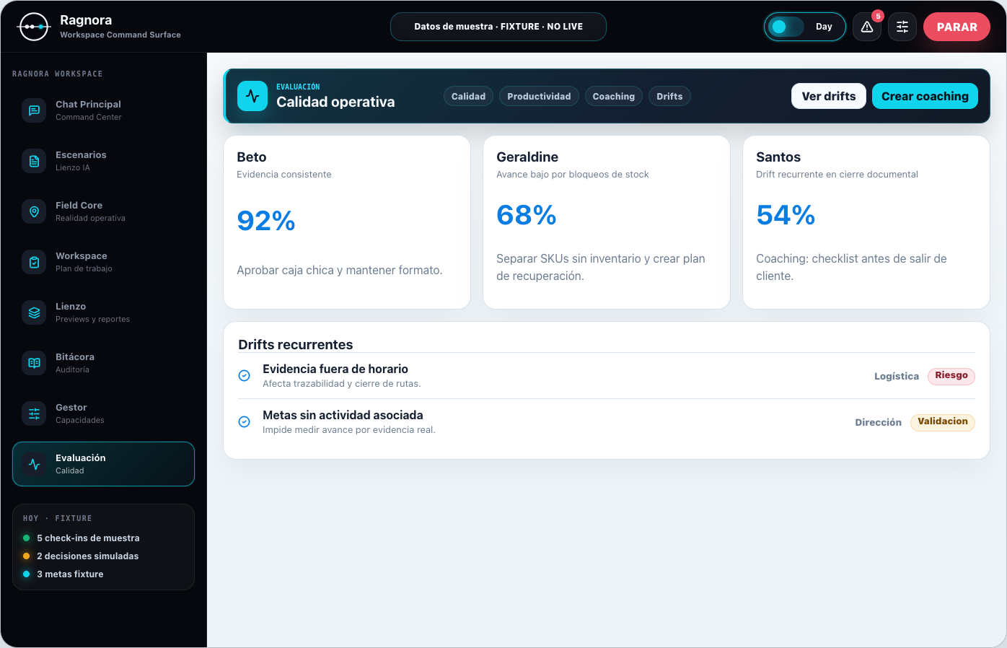1007x648 pixels.
Task: Click check icon beside Metas sin actividad asociada
Action: (245, 421)
